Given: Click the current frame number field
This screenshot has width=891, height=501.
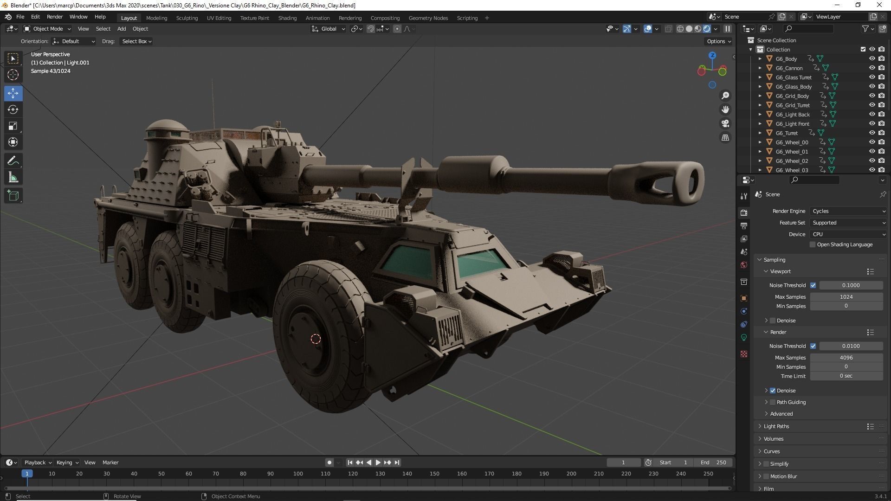Looking at the screenshot, I should click(623, 462).
